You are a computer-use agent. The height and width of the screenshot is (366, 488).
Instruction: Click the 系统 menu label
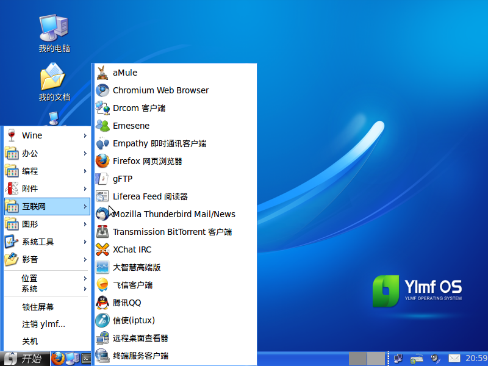pos(29,289)
